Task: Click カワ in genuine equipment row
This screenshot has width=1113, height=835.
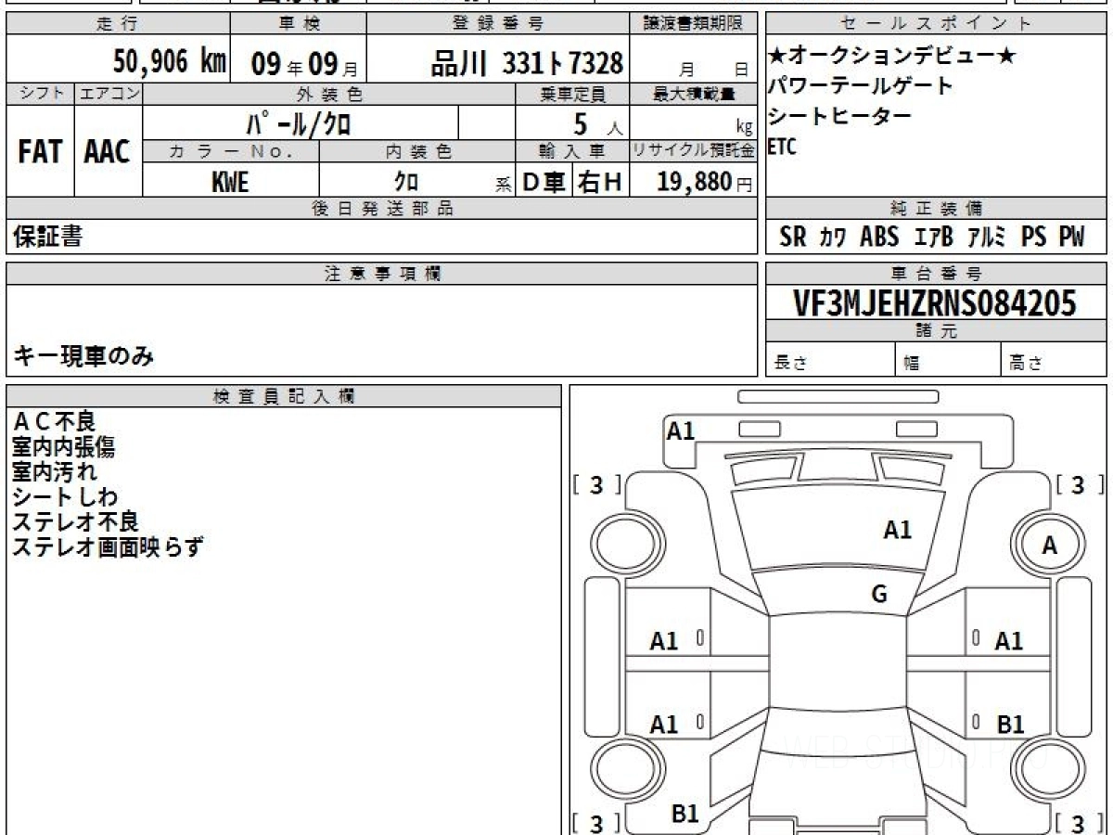Action: pos(833,237)
